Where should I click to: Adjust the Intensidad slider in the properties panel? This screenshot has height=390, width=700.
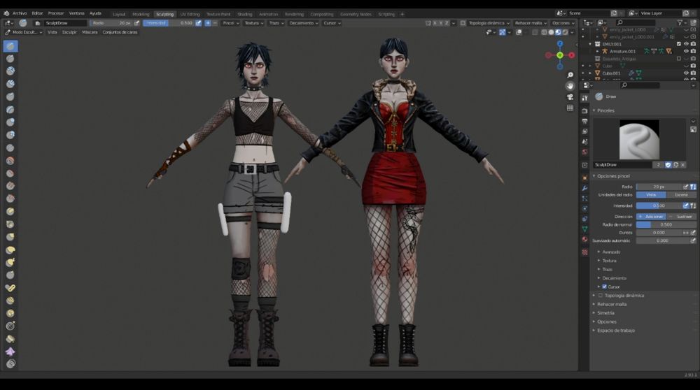659,205
